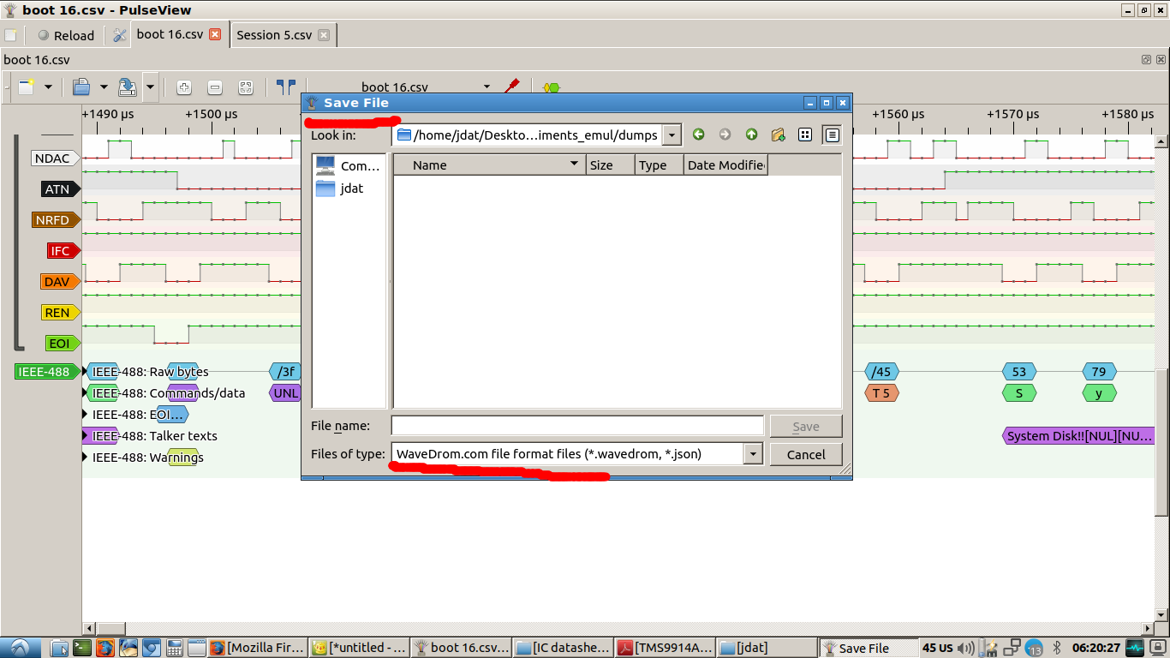The width and height of the screenshot is (1170, 658).
Task: Switch to the Session 5.csv tab
Action: [x=274, y=35]
